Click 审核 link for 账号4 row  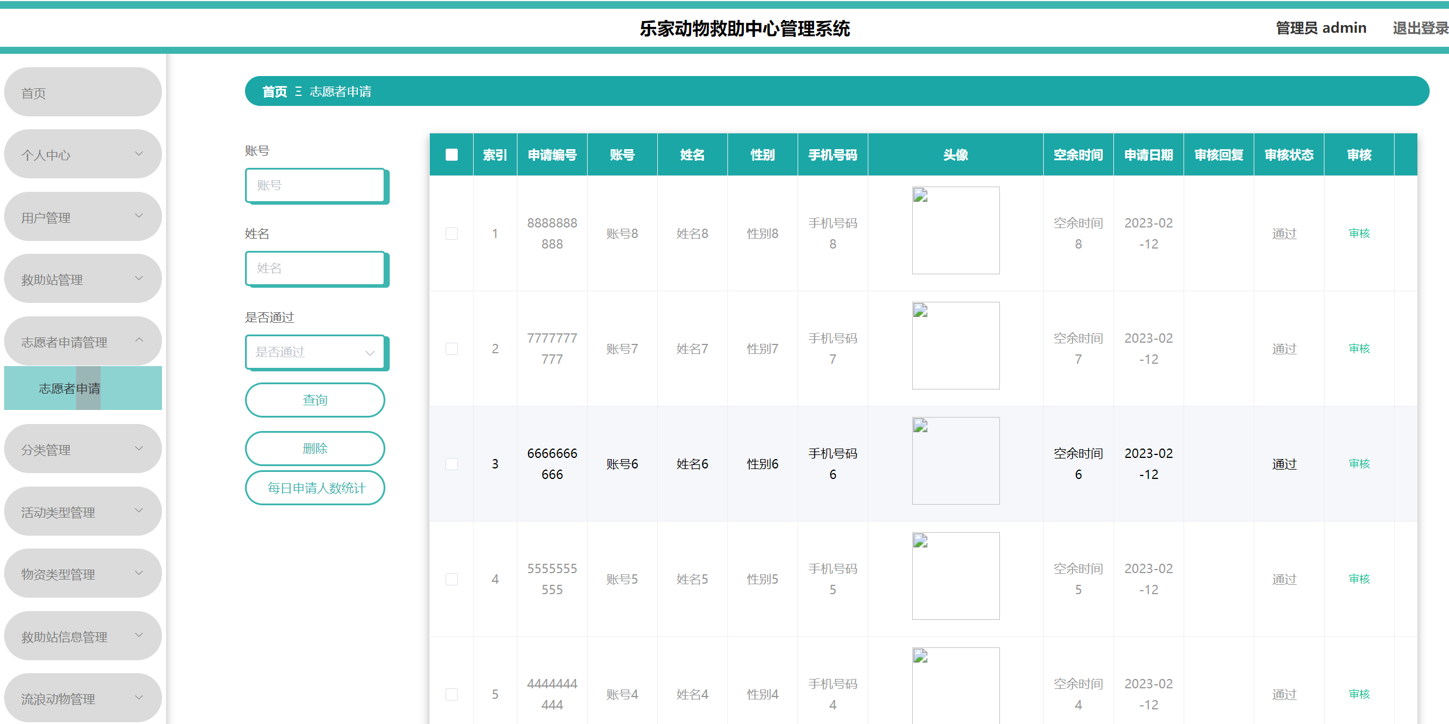[x=1359, y=694]
